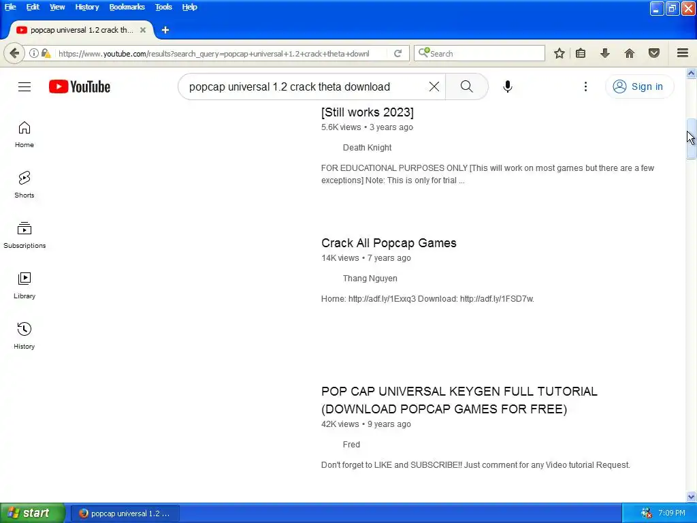Click the scrollbar down arrow
This screenshot has width=697, height=523.
pyautogui.click(x=691, y=496)
